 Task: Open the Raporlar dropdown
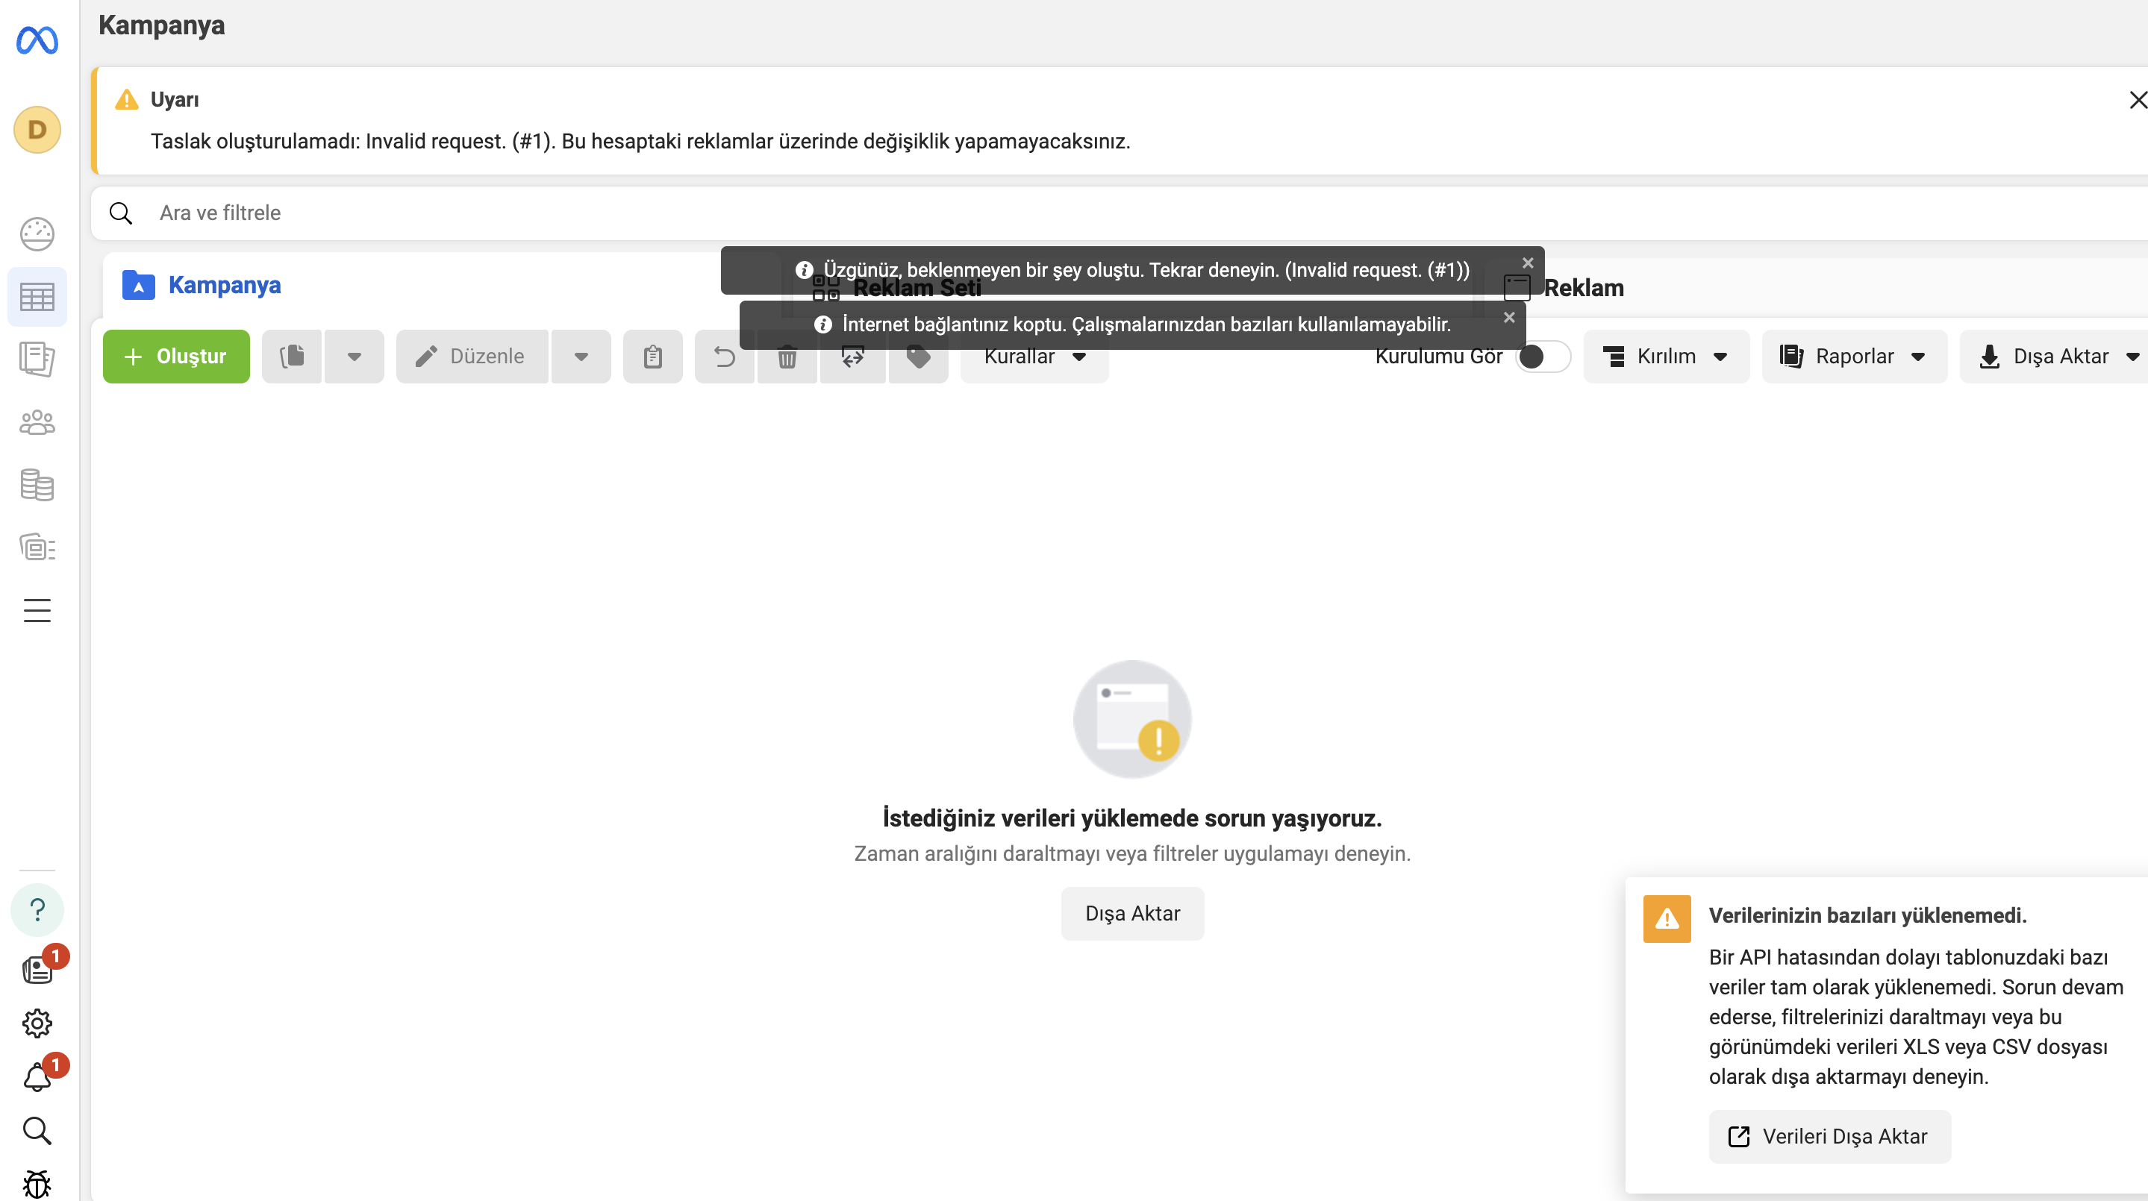[1855, 357]
